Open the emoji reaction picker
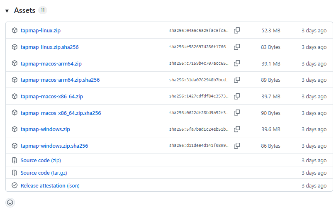This screenshot has height=212, width=336. tap(10, 202)
